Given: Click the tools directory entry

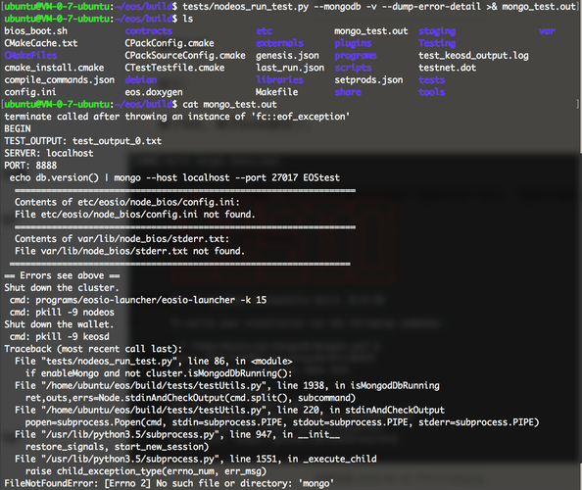Looking at the screenshot, I should [x=432, y=92].
